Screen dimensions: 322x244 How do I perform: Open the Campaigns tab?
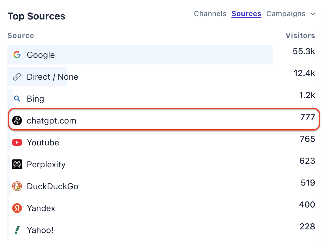tap(286, 14)
